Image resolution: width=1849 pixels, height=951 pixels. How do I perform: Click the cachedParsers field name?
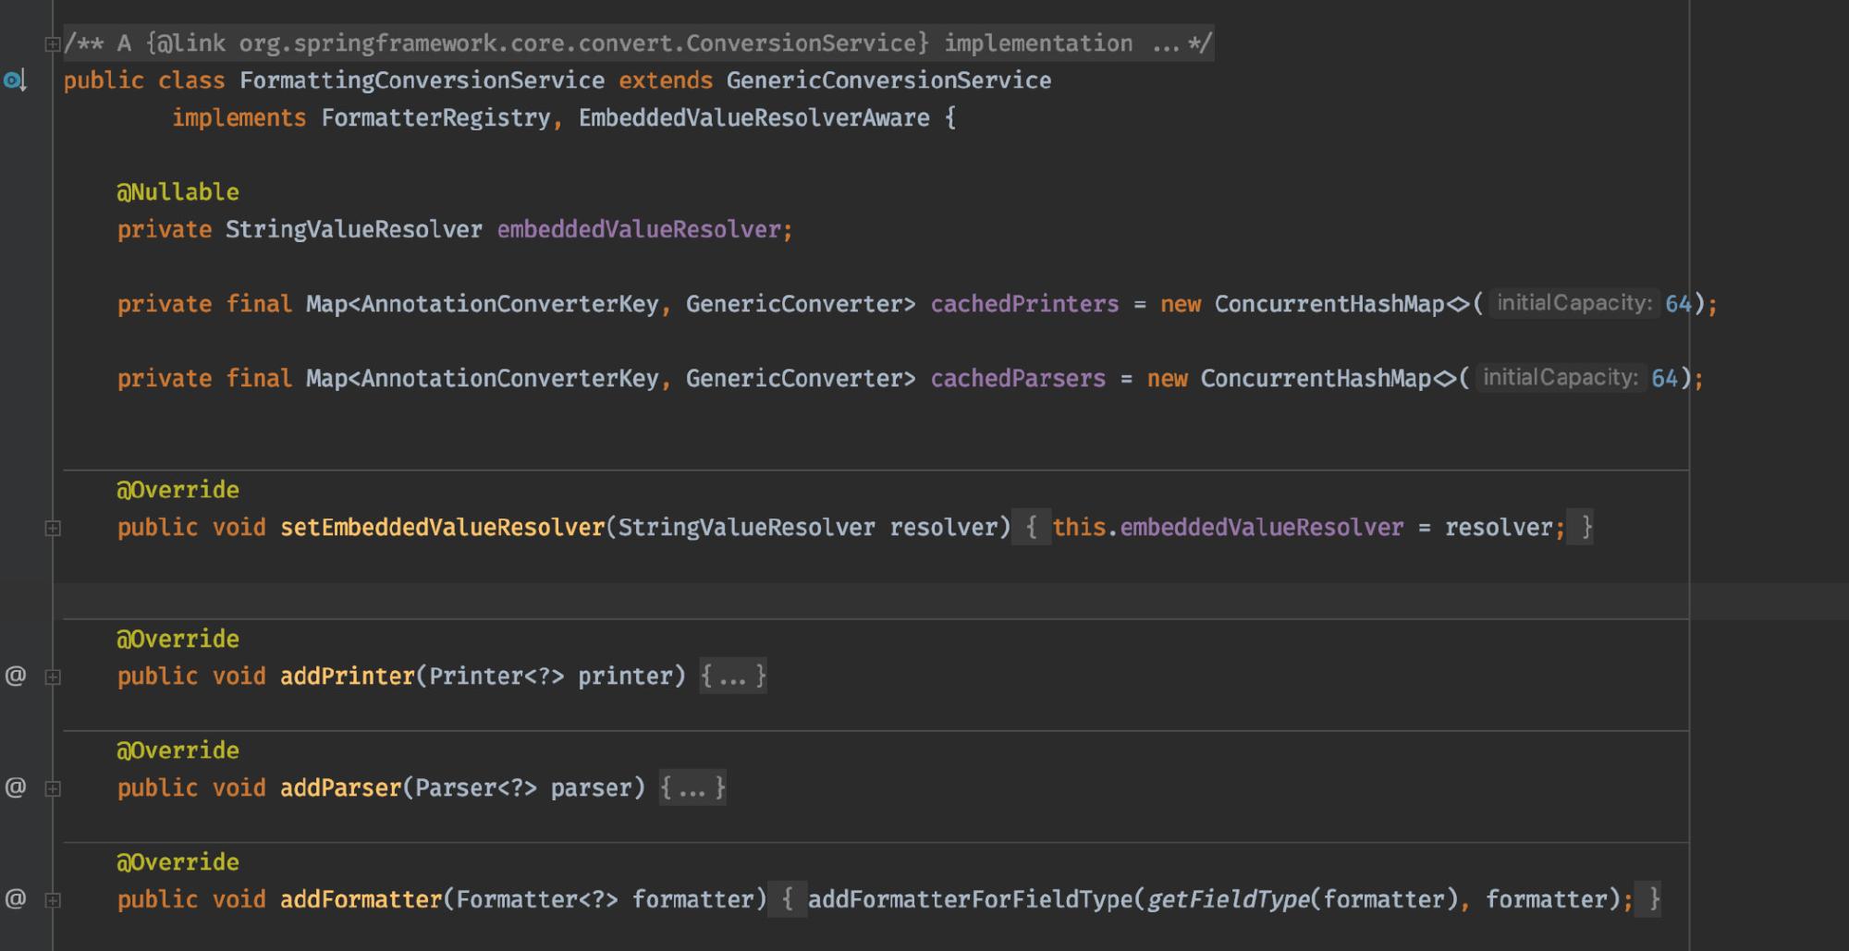[x=1018, y=378]
